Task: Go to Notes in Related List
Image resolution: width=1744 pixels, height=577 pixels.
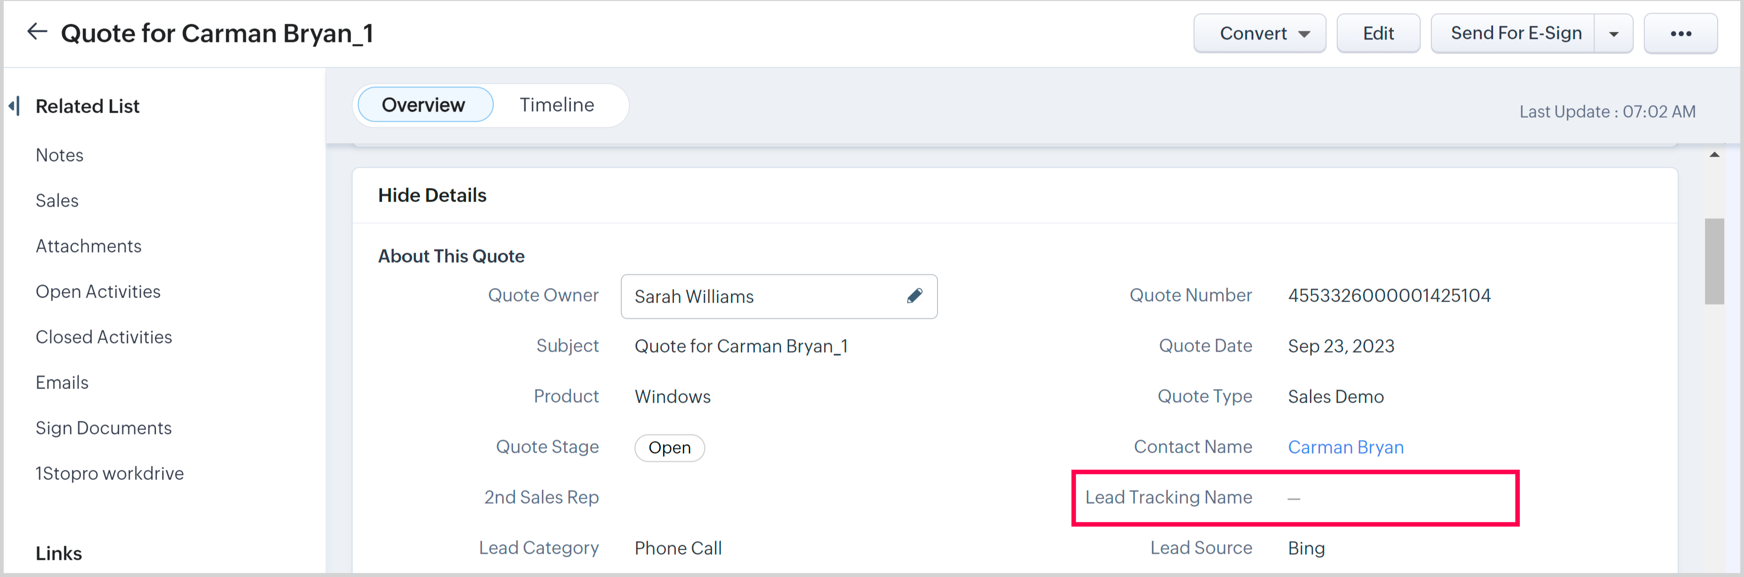Action: 60,156
